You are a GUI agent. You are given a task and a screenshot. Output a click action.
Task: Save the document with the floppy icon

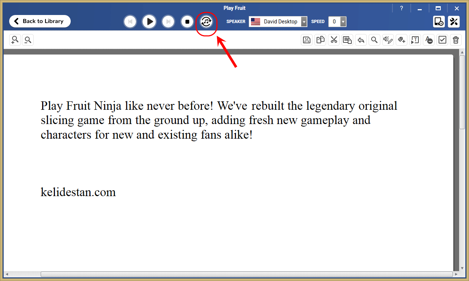pos(307,40)
